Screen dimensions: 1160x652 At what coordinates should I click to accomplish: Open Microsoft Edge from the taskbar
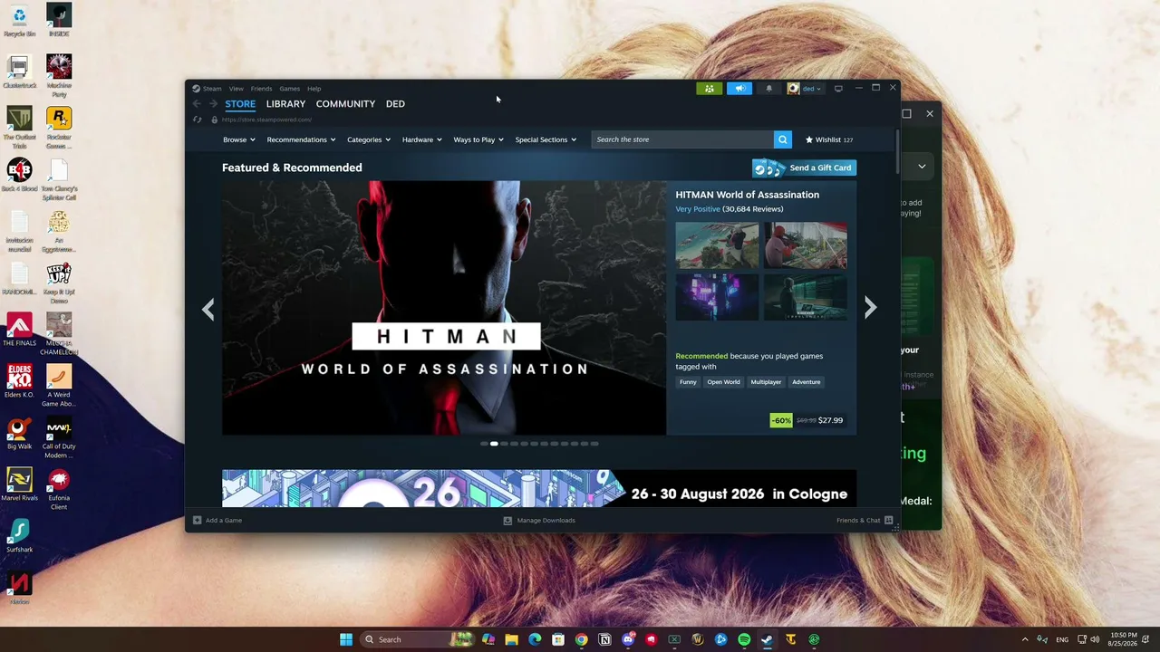tap(535, 639)
